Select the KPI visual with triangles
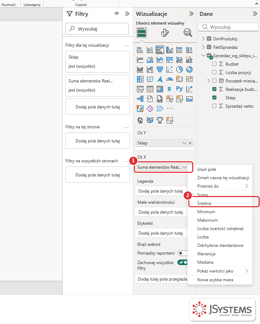260x324 pixels. point(189,79)
